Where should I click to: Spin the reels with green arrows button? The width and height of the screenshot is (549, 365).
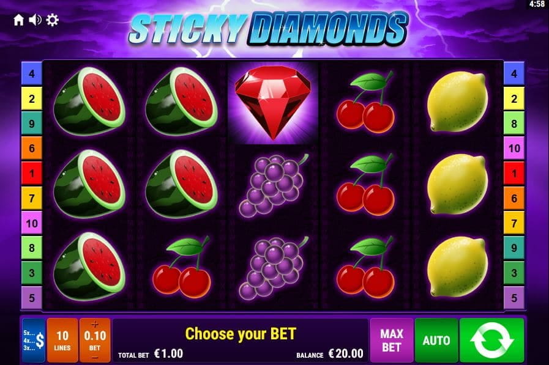pyautogui.click(x=491, y=340)
